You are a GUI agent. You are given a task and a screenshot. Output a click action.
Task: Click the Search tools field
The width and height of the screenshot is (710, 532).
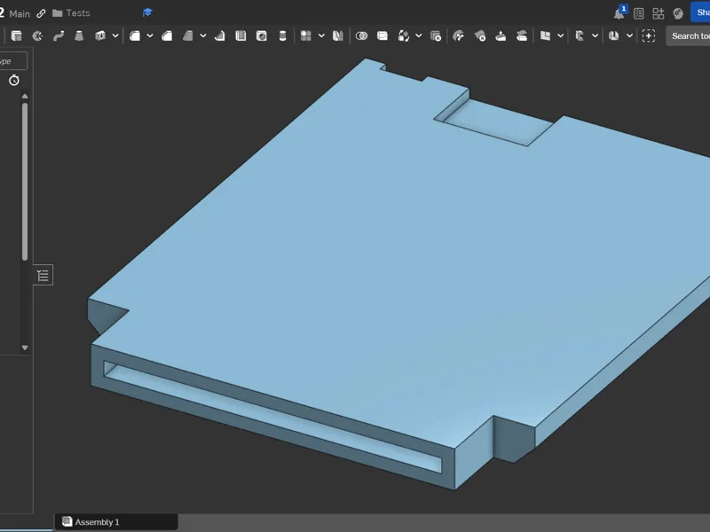tap(689, 35)
